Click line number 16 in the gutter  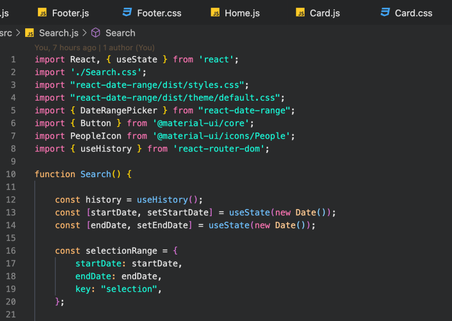(x=11, y=251)
